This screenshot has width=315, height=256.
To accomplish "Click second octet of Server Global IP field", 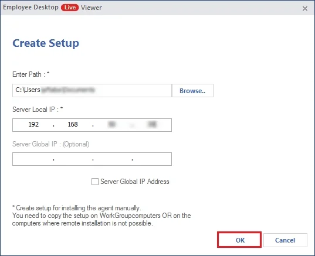I will click(73, 159).
